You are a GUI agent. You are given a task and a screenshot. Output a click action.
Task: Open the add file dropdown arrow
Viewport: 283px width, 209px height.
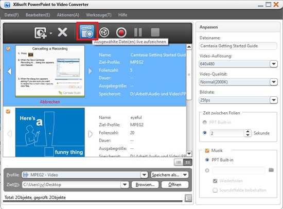(x=51, y=33)
